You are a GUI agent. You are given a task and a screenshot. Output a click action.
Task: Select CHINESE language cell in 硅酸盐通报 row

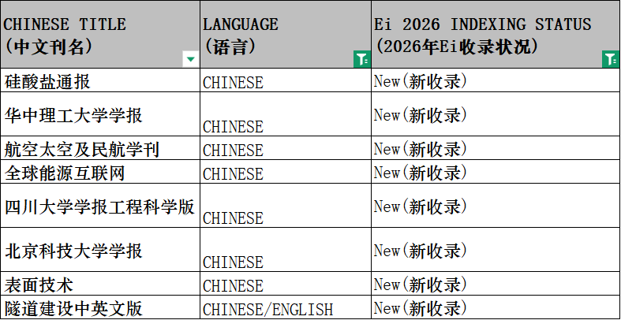point(286,80)
